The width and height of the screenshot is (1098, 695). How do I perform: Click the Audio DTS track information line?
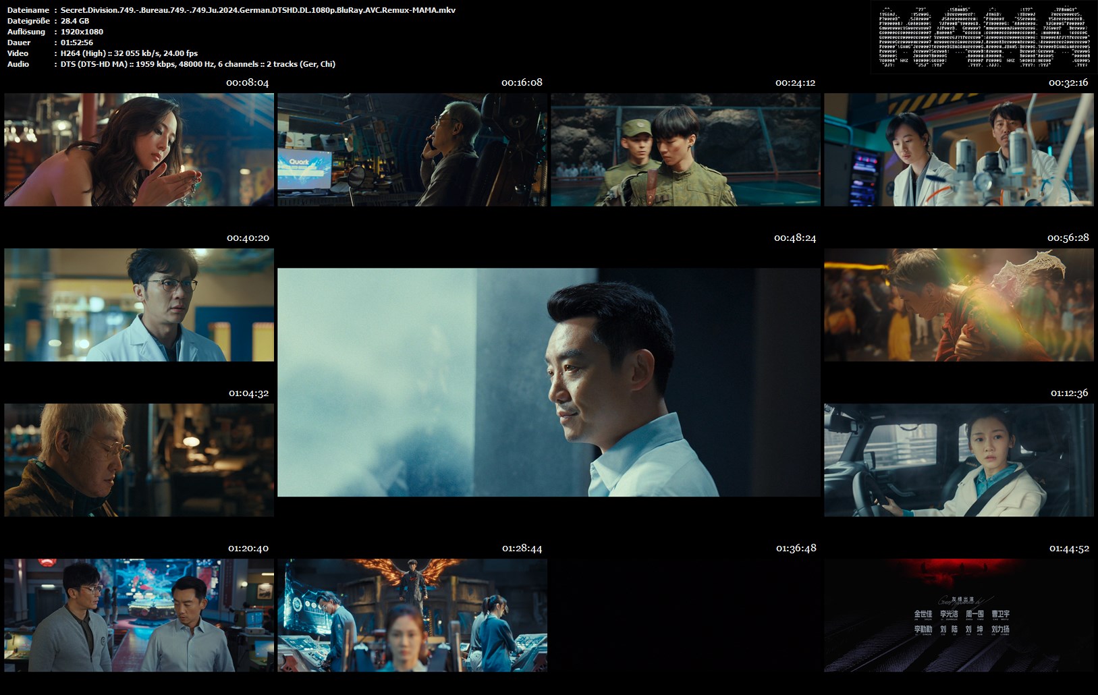tap(198, 64)
